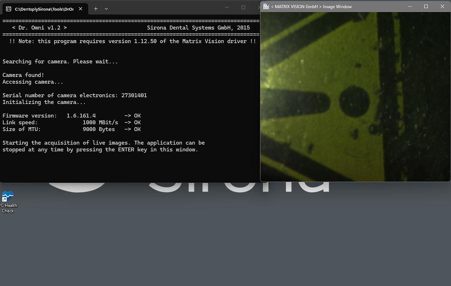Click the terminal icon on the DrOmni tab

[9, 9]
